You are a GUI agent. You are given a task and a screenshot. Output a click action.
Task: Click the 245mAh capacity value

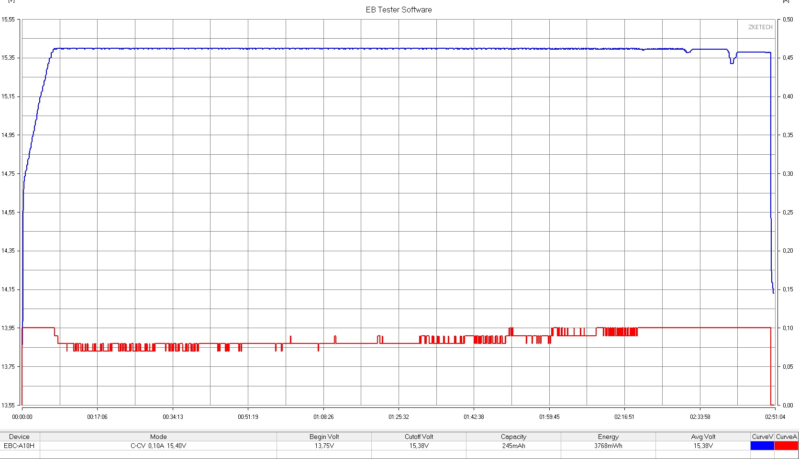513,446
